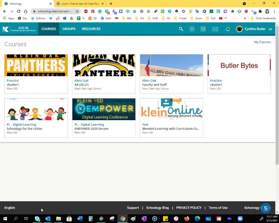The width and height of the screenshot is (279, 223).
Task: Expand the hidden bookmarks chevron
Action: click(x=245, y=18)
